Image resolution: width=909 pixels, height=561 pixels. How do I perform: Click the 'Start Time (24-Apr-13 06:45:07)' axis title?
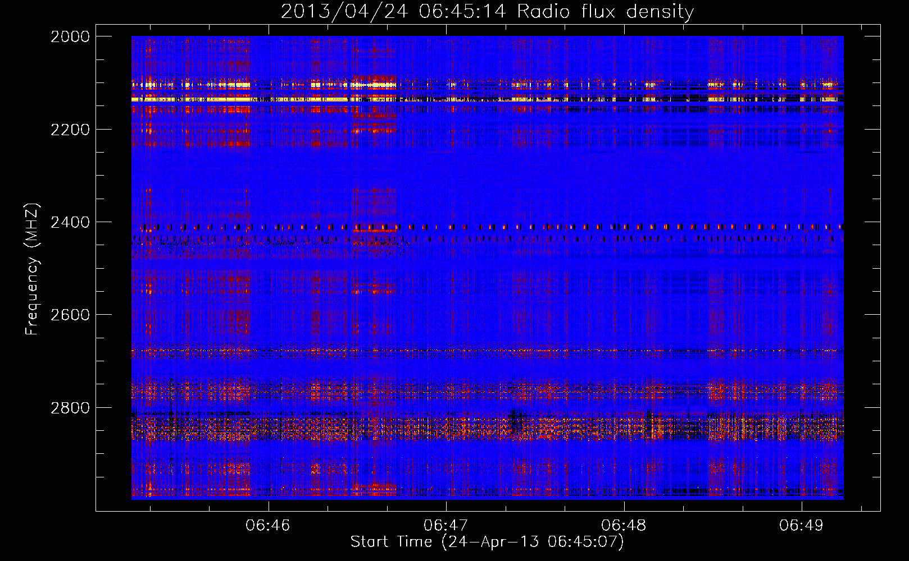tap(487, 542)
